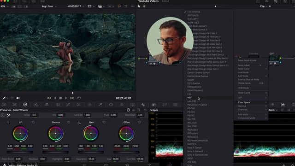This screenshot has height=166, width=295.
Task: Open the HDR color wheels palette
Action: point(36,105)
